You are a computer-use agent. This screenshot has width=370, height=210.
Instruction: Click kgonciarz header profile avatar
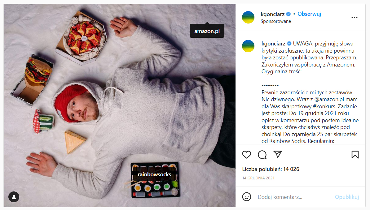(x=248, y=17)
